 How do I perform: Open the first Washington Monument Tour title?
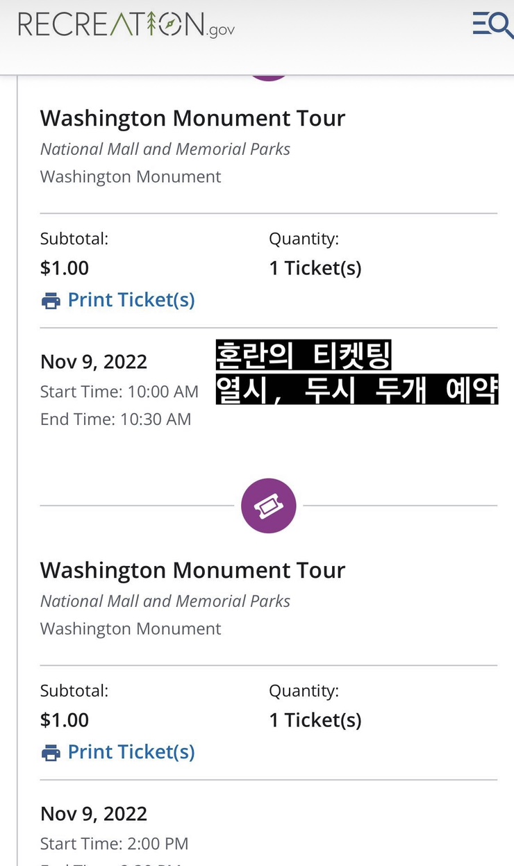pyautogui.click(x=192, y=118)
